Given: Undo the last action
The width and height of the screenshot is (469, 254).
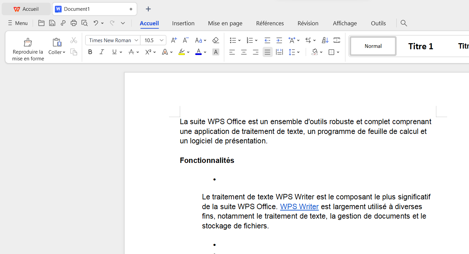Looking at the screenshot, I should [x=96, y=23].
